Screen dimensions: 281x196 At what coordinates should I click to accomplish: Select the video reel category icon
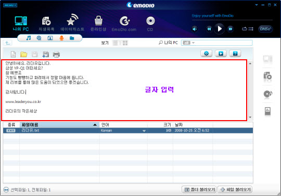coord(39,38)
